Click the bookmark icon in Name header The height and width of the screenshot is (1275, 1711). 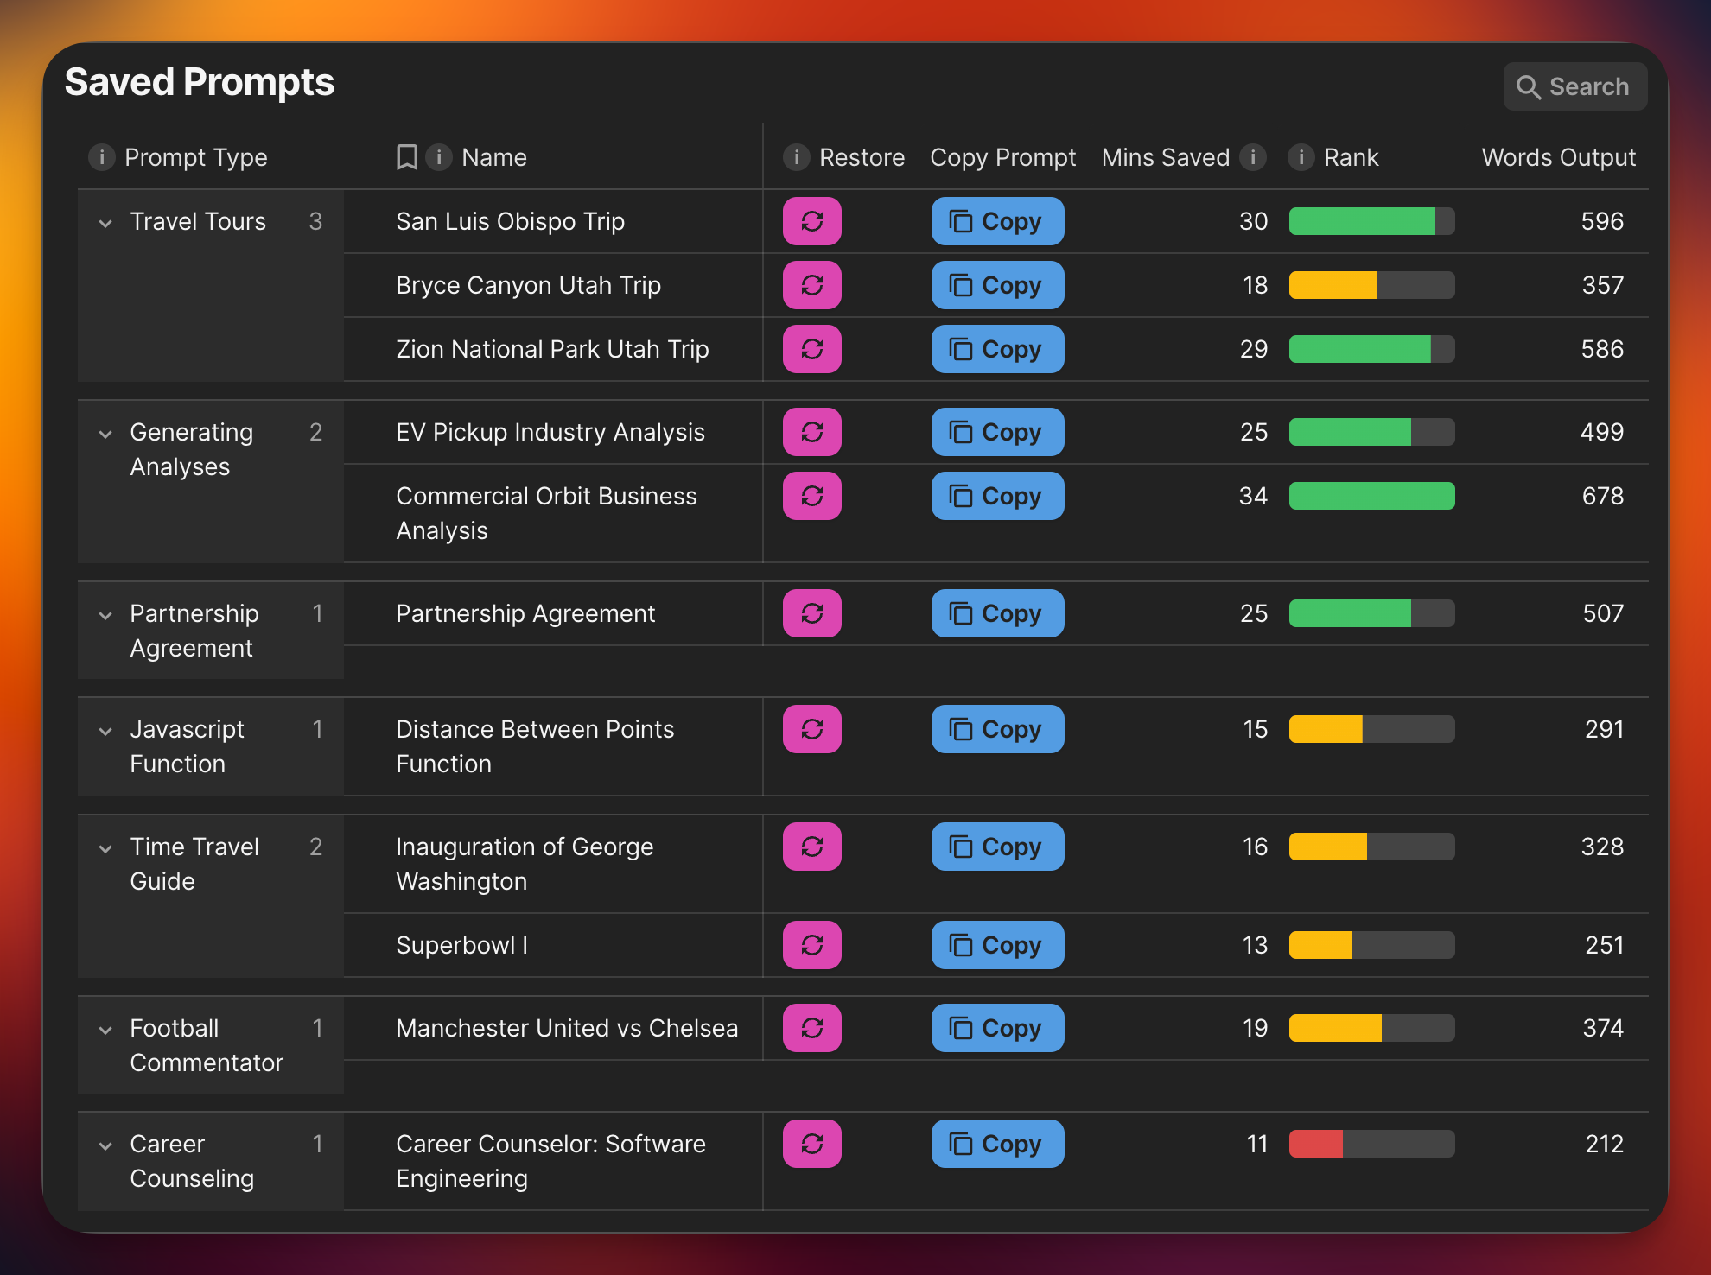(x=406, y=157)
